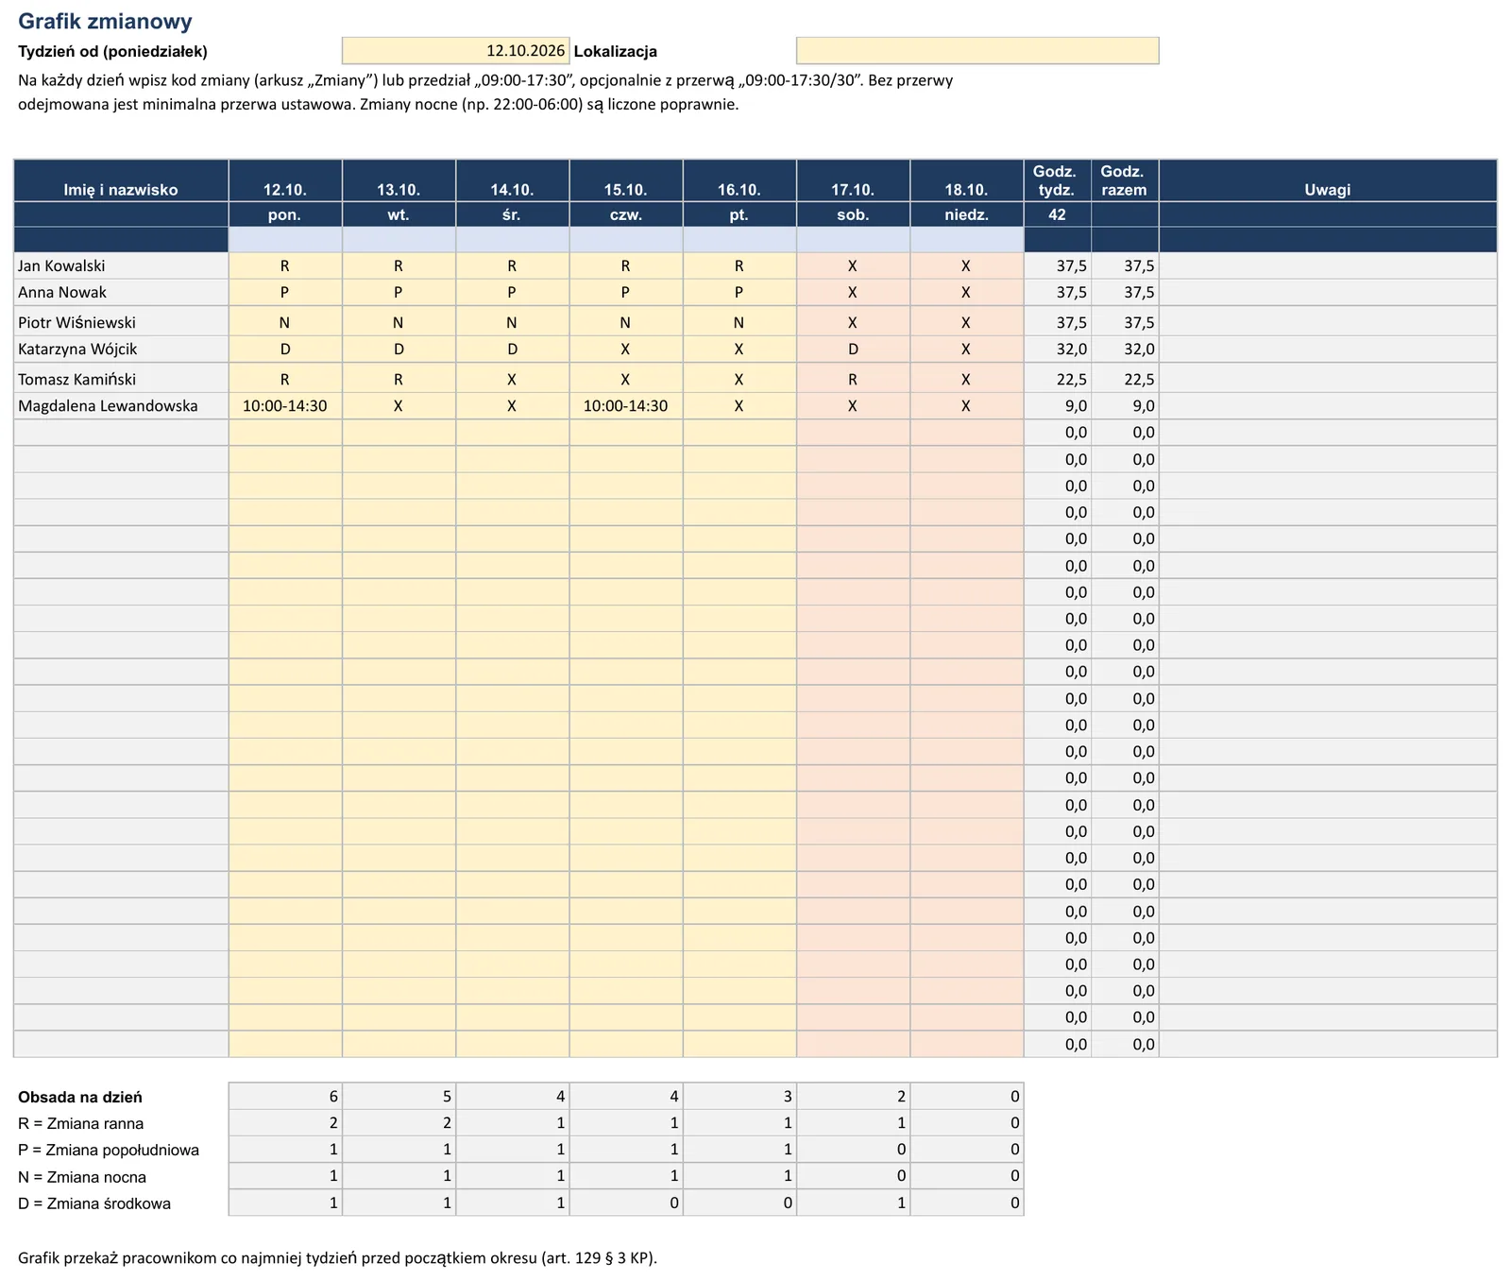
Task: Select the name cell Anna Nowak
Action: (121, 293)
